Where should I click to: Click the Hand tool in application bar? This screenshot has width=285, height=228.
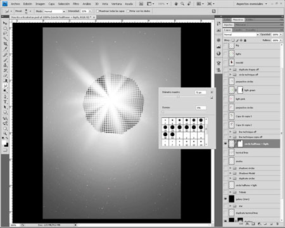point(176,4)
